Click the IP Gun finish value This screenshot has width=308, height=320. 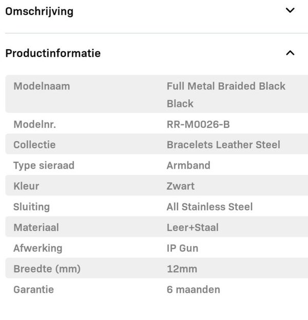pos(182,248)
